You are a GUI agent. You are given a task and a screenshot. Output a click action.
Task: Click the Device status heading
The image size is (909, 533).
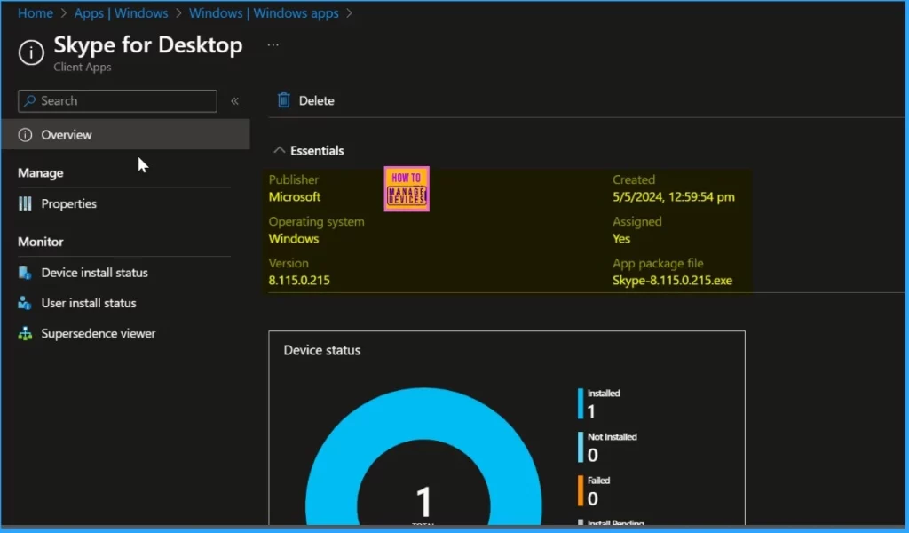[321, 350]
